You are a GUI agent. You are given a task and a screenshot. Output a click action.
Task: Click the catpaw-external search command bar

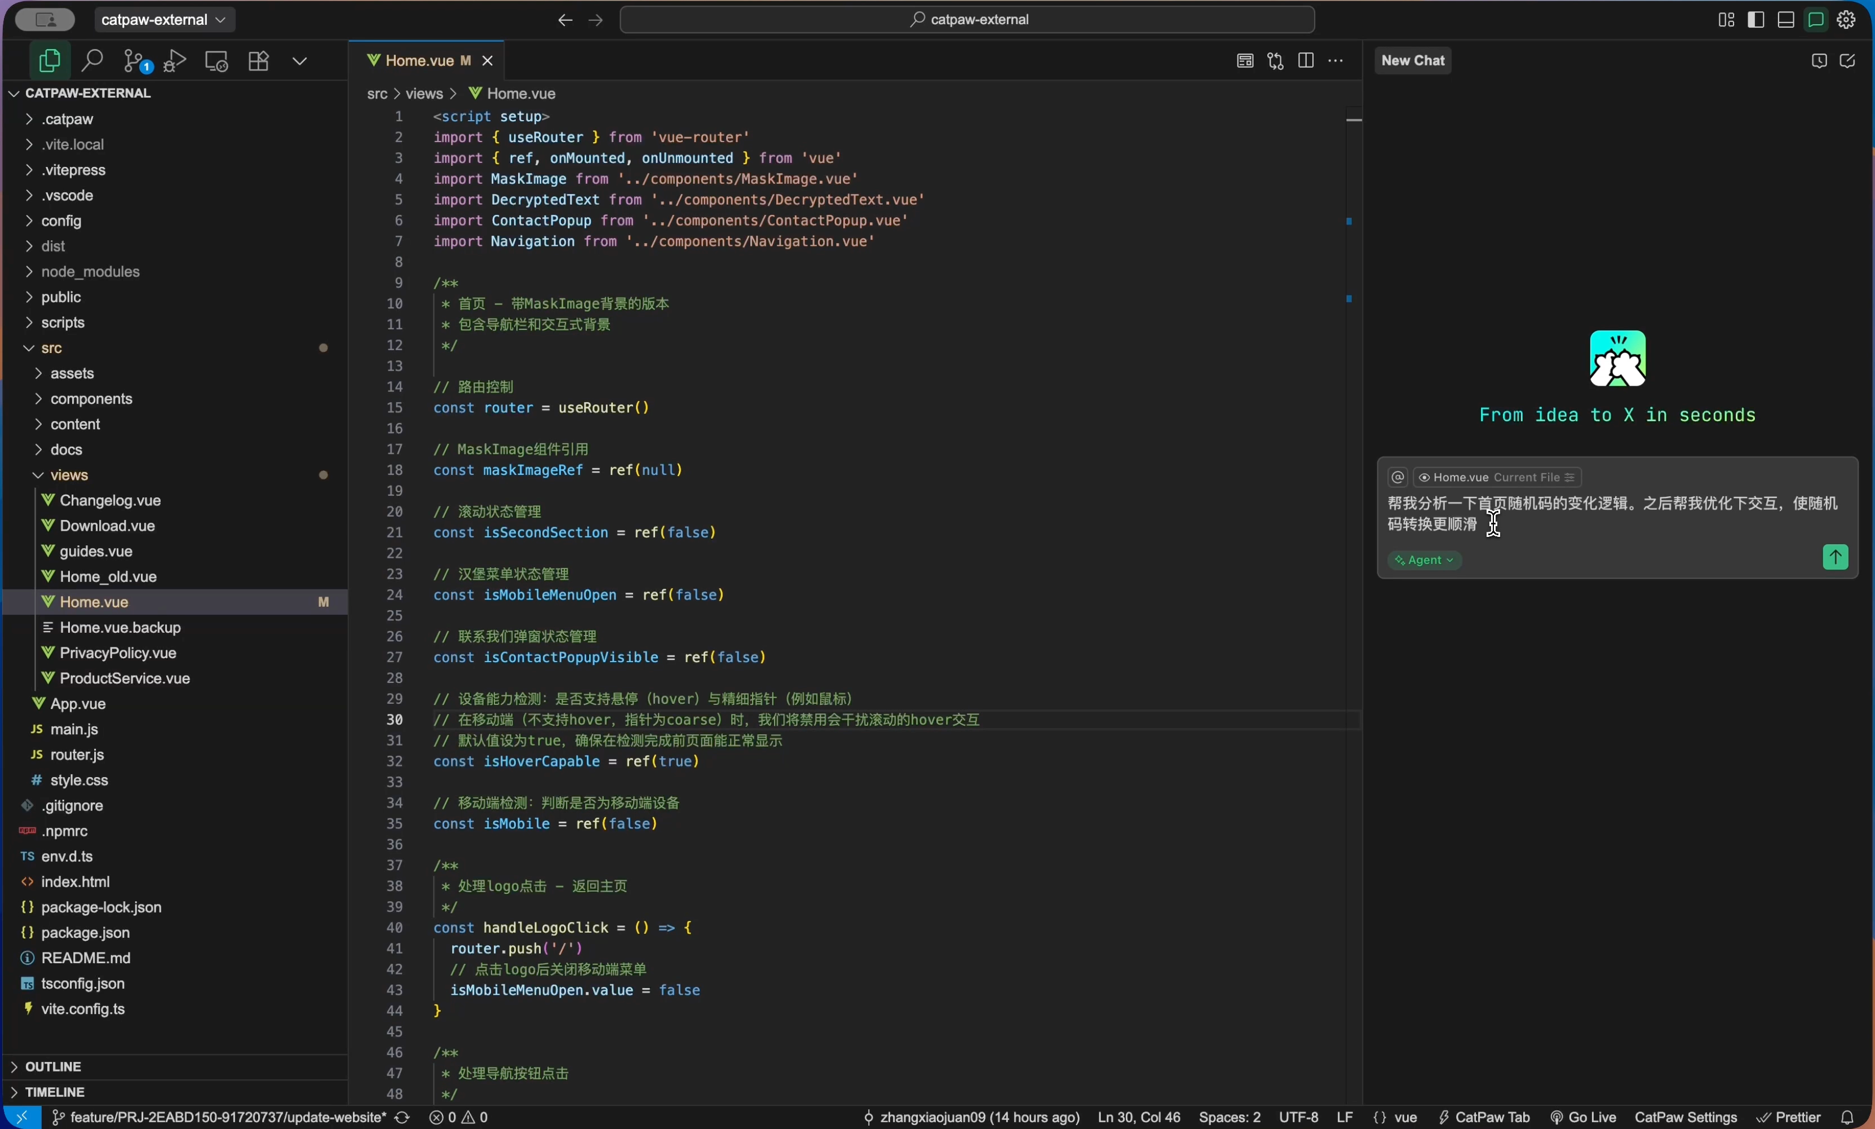967,20
